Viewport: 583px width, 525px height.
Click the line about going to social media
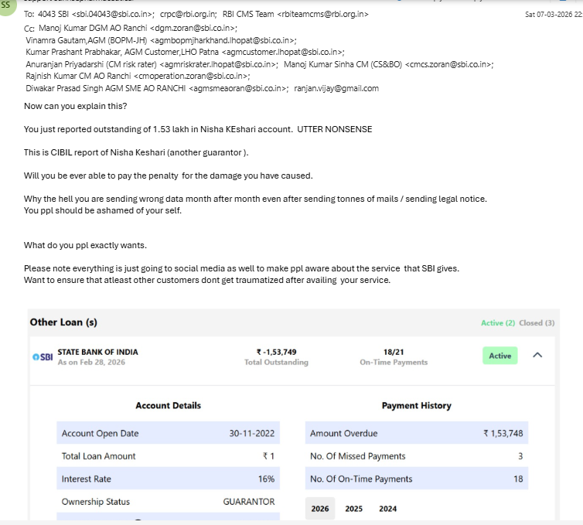point(241,268)
